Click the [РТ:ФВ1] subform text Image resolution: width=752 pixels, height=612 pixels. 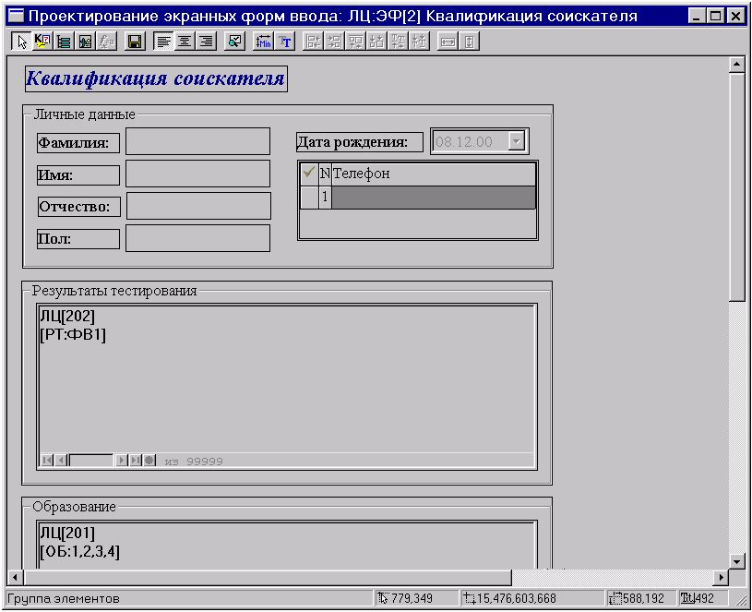(x=73, y=334)
